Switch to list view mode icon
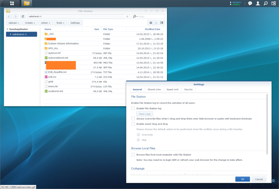The height and width of the screenshot is (189, 279). tap(151, 23)
